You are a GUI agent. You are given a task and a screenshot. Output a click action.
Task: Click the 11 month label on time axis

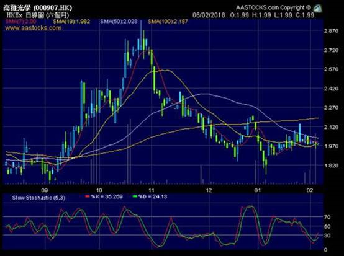151,190
